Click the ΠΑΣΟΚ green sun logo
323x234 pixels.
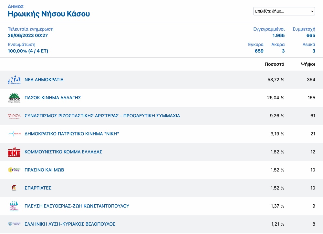pyautogui.click(x=14, y=98)
